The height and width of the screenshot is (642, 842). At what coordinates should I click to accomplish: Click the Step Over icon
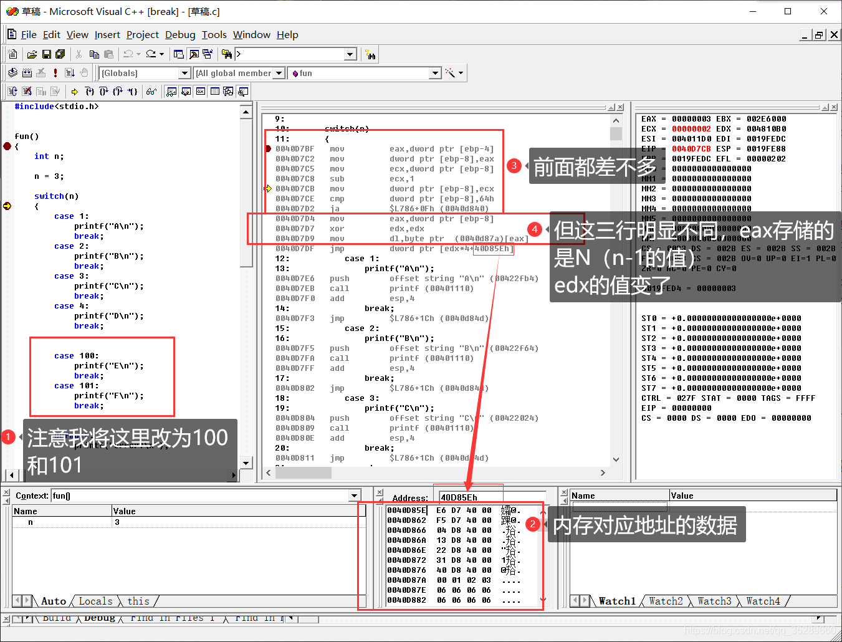click(x=103, y=92)
